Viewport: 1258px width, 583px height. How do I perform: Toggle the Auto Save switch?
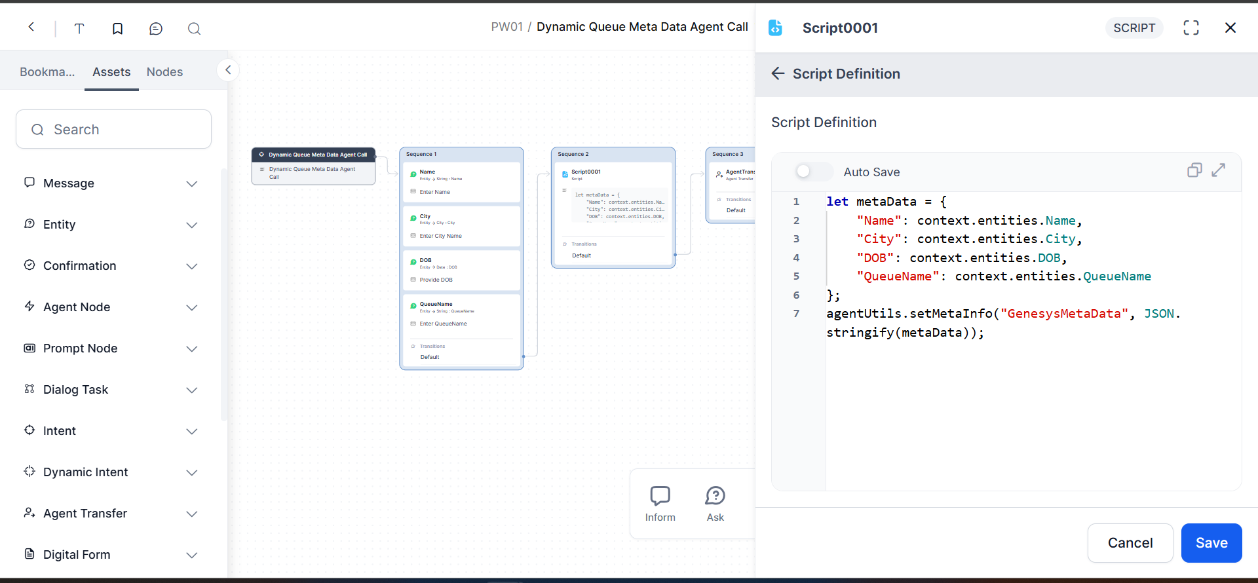812,172
